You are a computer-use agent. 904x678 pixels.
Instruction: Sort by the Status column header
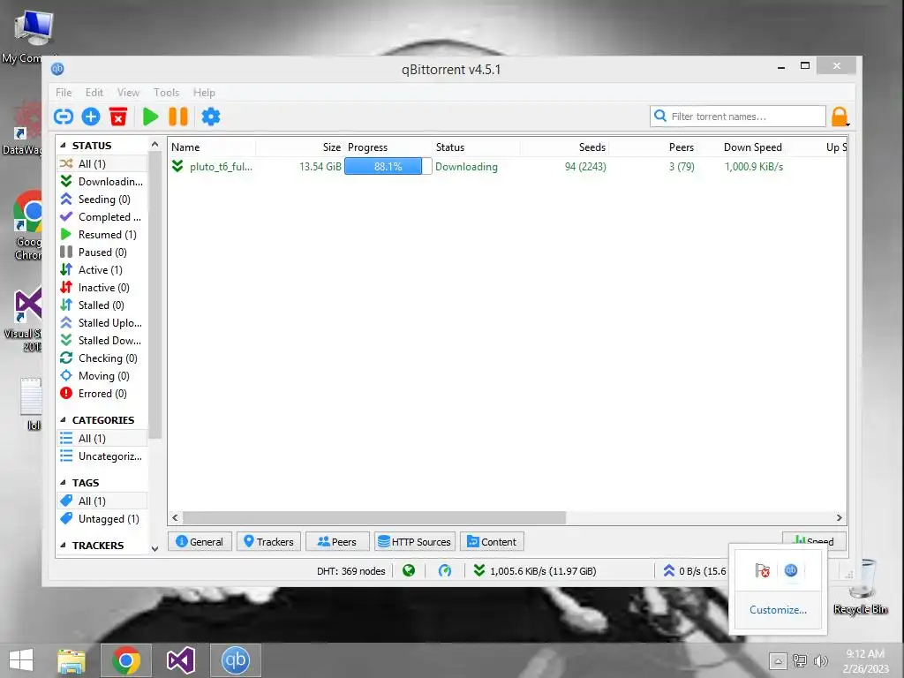(x=476, y=147)
